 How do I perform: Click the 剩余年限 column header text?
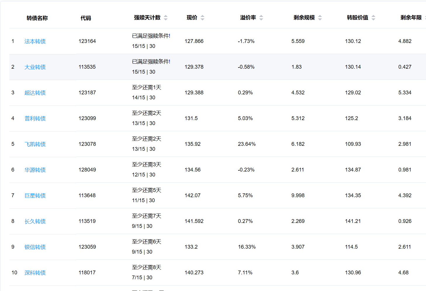click(411, 18)
